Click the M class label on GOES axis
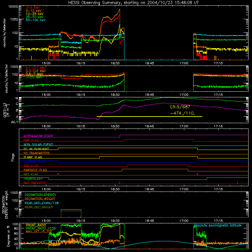This screenshot has width=252, height=252. coord(17,98)
